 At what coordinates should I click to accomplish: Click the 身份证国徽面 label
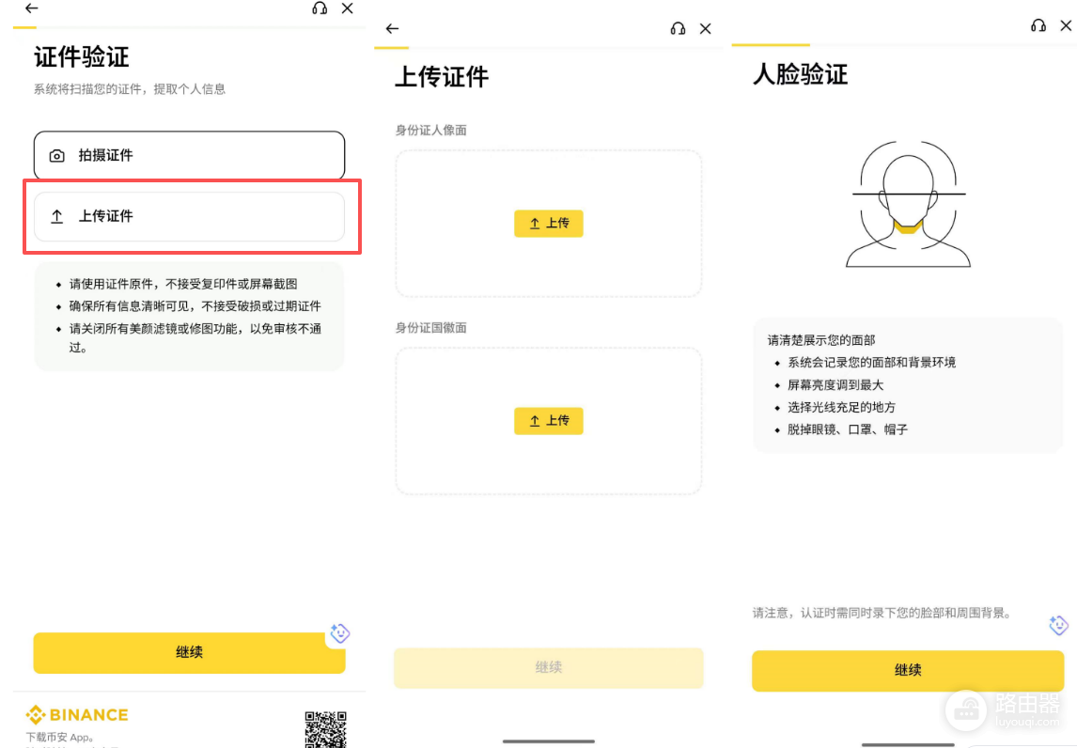[431, 328]
